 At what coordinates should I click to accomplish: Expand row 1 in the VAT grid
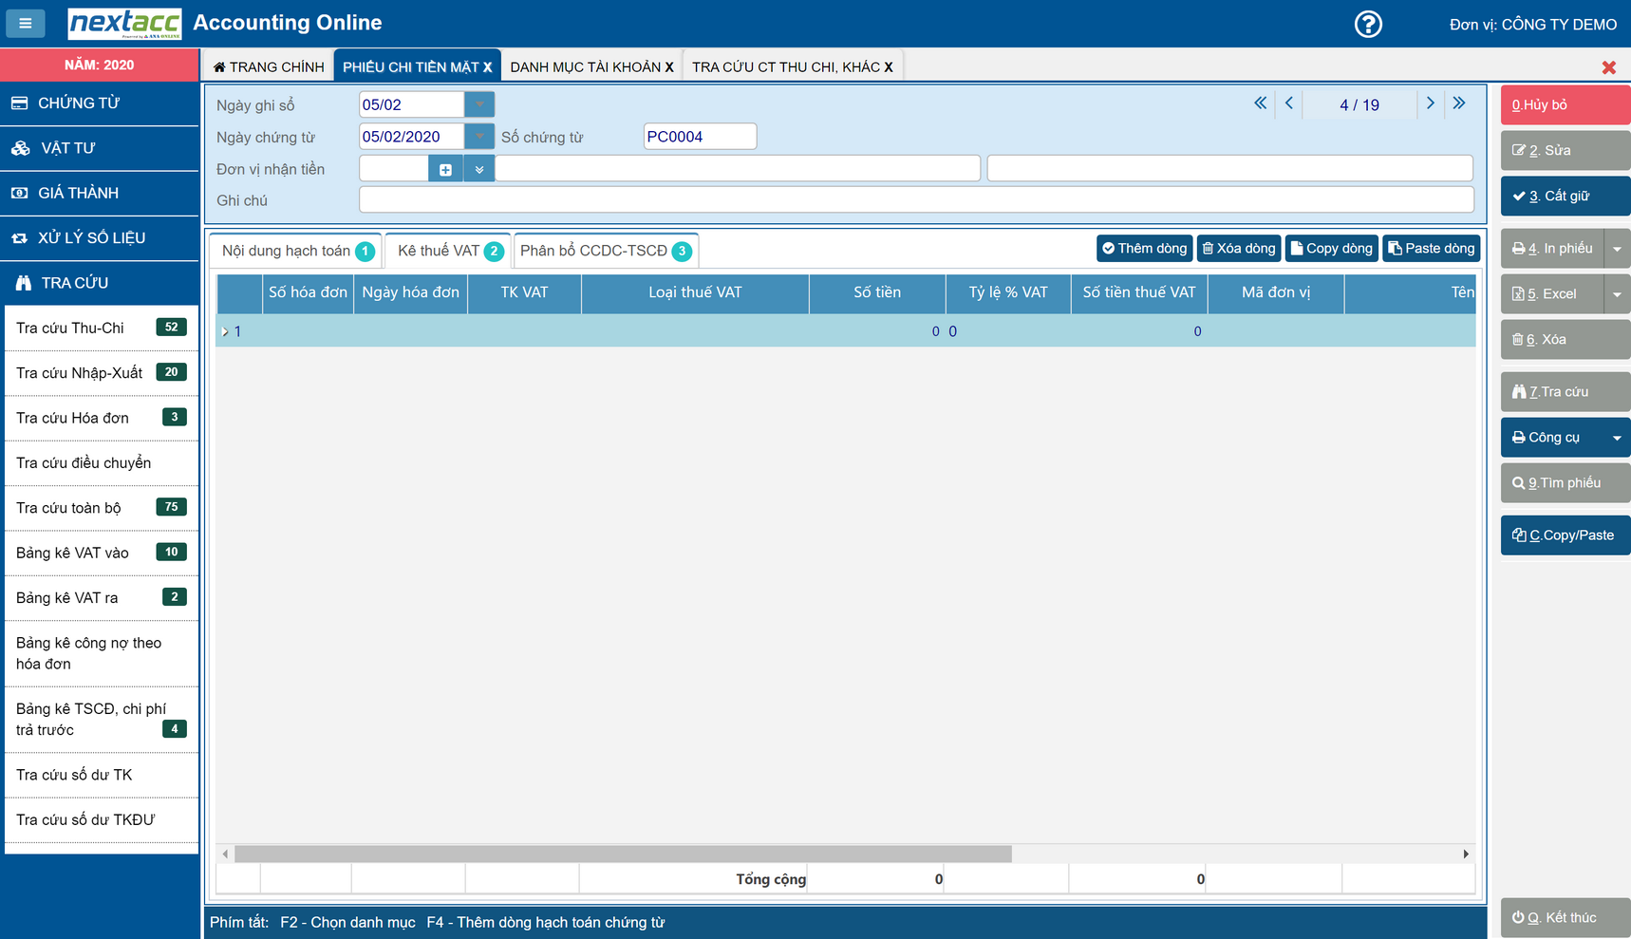[x=225, y=332]
